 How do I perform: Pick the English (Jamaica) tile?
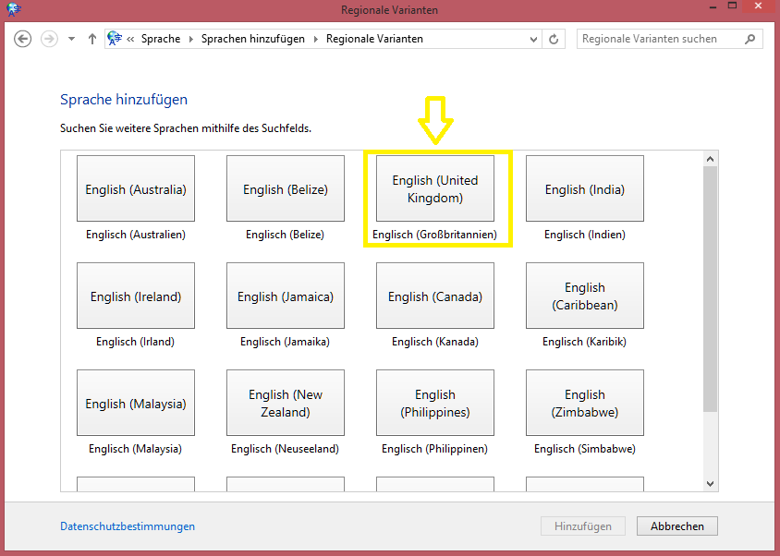click(x=286, y=296)
